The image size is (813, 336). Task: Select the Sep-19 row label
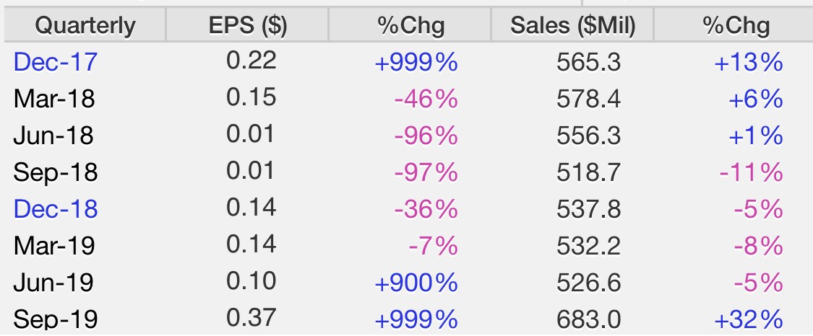[x=56, y=319]
